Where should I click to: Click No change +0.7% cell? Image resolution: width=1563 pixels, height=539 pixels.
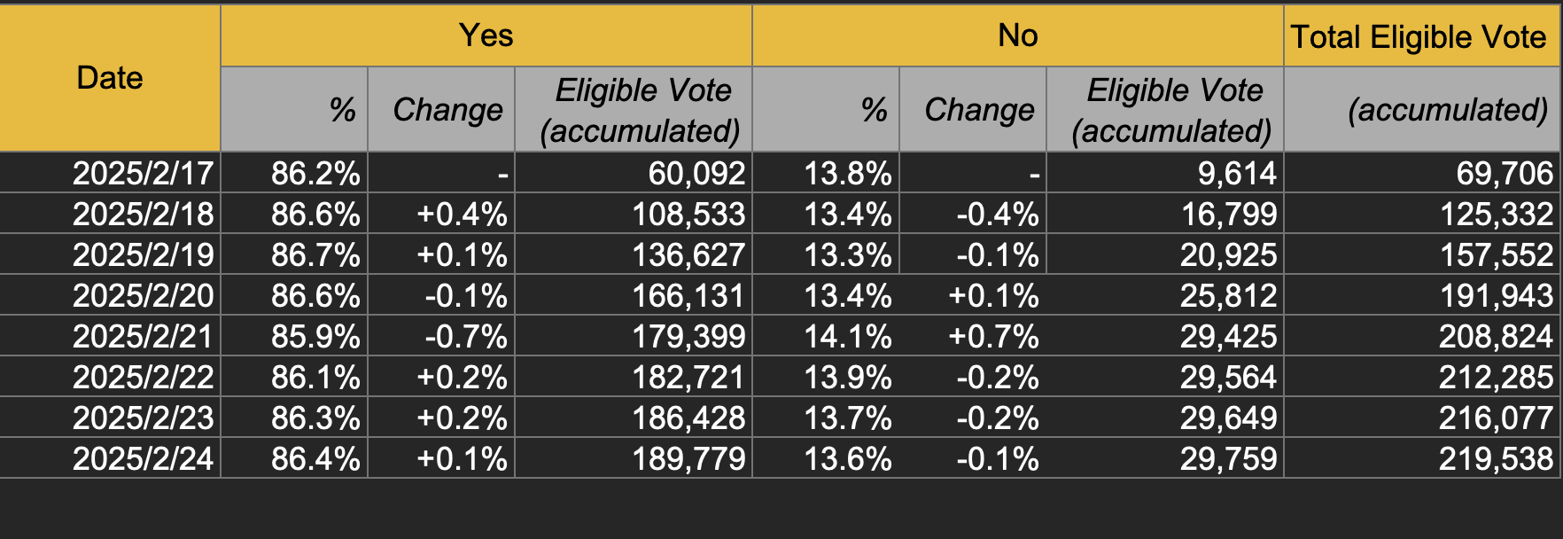click(973, 336)
